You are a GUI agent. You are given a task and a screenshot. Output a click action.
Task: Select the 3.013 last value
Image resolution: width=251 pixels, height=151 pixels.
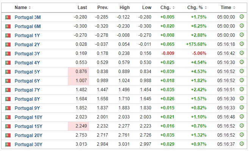tap(81, 144)
